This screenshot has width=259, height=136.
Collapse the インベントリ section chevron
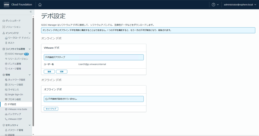point(30,33)
